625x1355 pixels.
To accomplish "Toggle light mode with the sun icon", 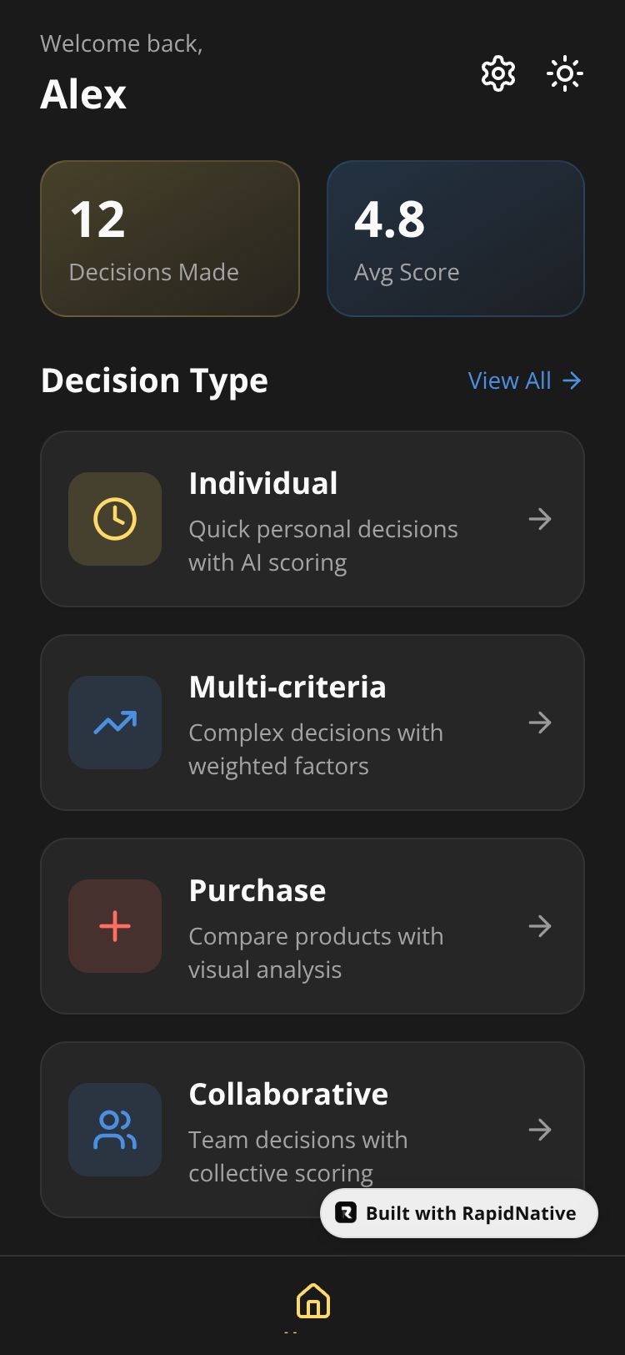I will coord(564,73).
